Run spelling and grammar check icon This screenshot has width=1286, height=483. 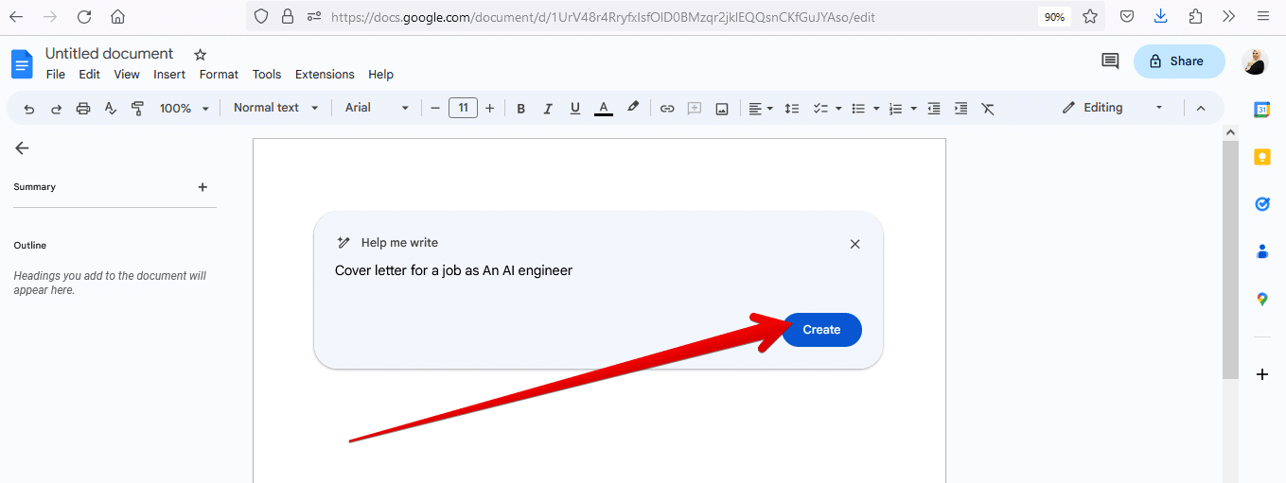110,109
